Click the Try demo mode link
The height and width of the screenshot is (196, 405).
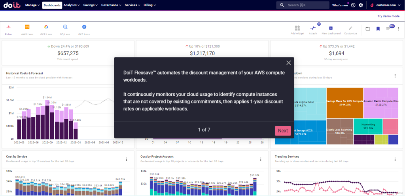click(x=388, y=16)
